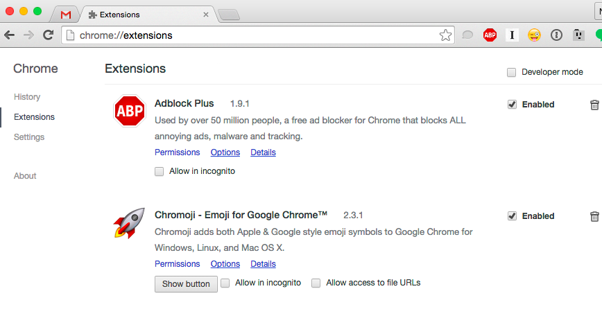This screenshot has height=316, width=602.
Task: Go back with the back arrow
Action: [10, 35]
